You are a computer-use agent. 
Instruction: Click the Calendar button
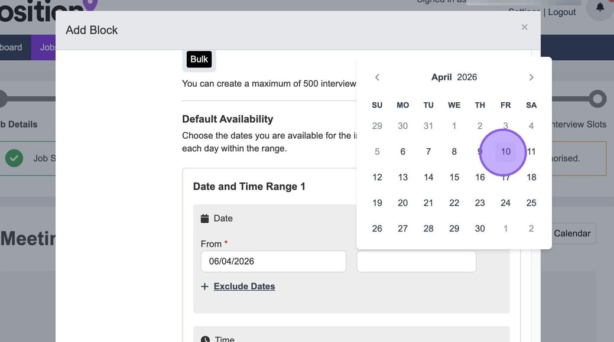coord(571,233)
